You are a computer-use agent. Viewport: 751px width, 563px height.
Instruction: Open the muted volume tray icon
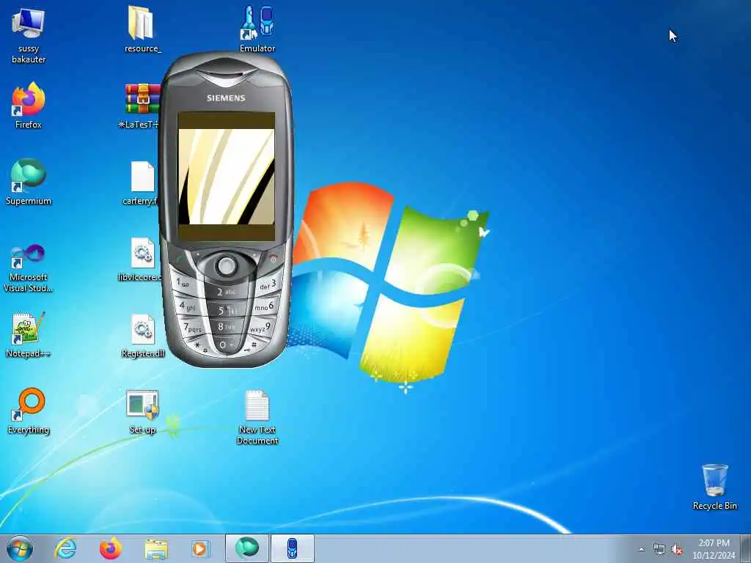coord(677,550)
